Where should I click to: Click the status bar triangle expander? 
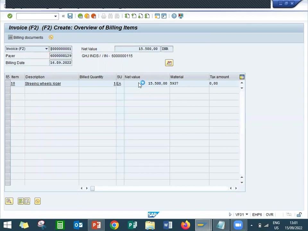(230, 215)
